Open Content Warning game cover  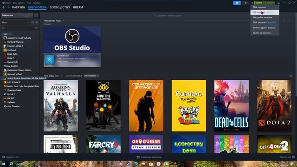point(103,106)
